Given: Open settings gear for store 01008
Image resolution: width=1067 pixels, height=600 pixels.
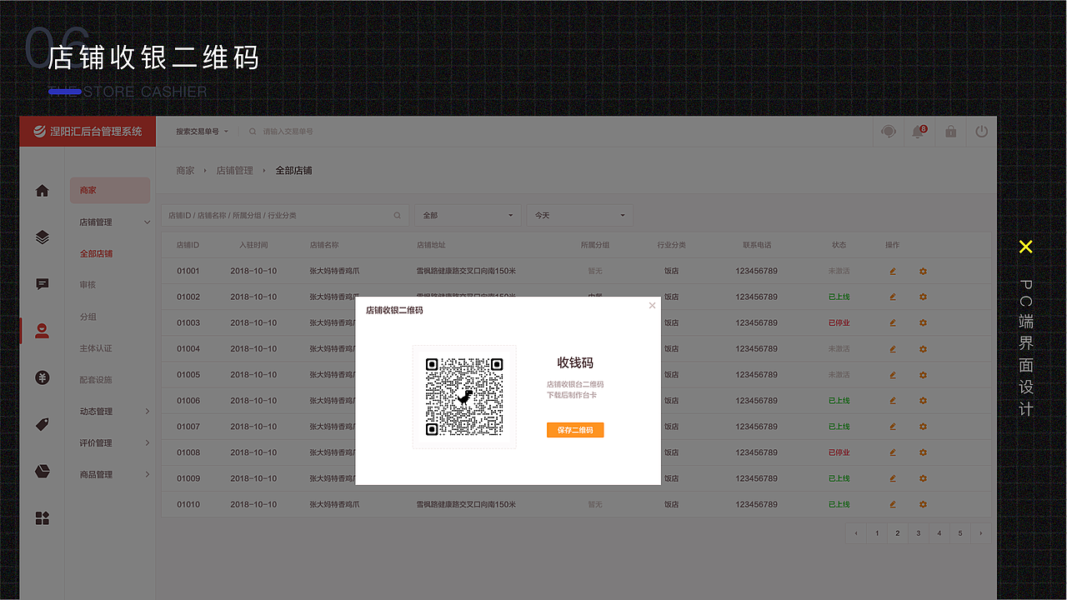Looking at the screenshot, I should click(x=923, y=452).
